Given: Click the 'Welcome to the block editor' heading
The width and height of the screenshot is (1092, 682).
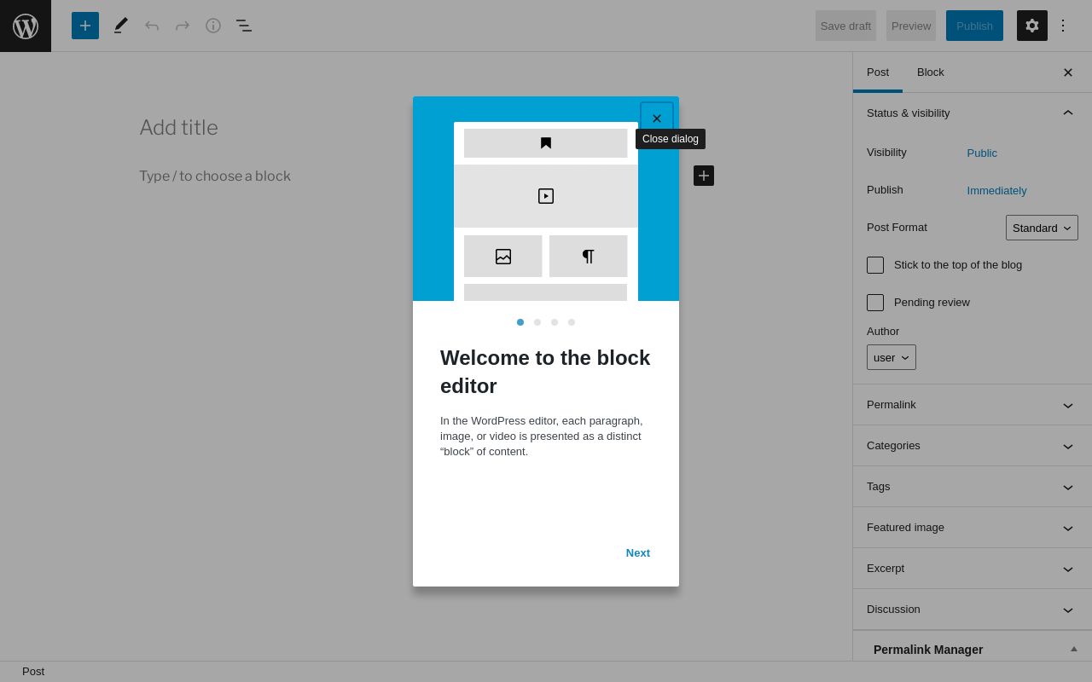Looking at the screenshot, I should pyautogui.click(x=545, y=372).
